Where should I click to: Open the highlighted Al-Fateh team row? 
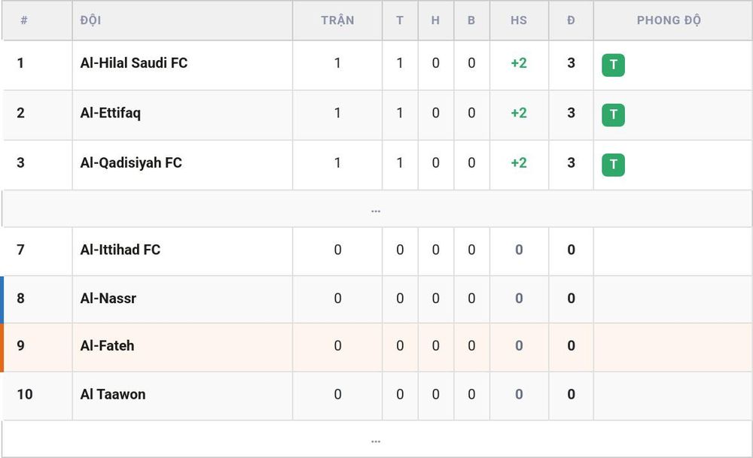tap(376, 347)
